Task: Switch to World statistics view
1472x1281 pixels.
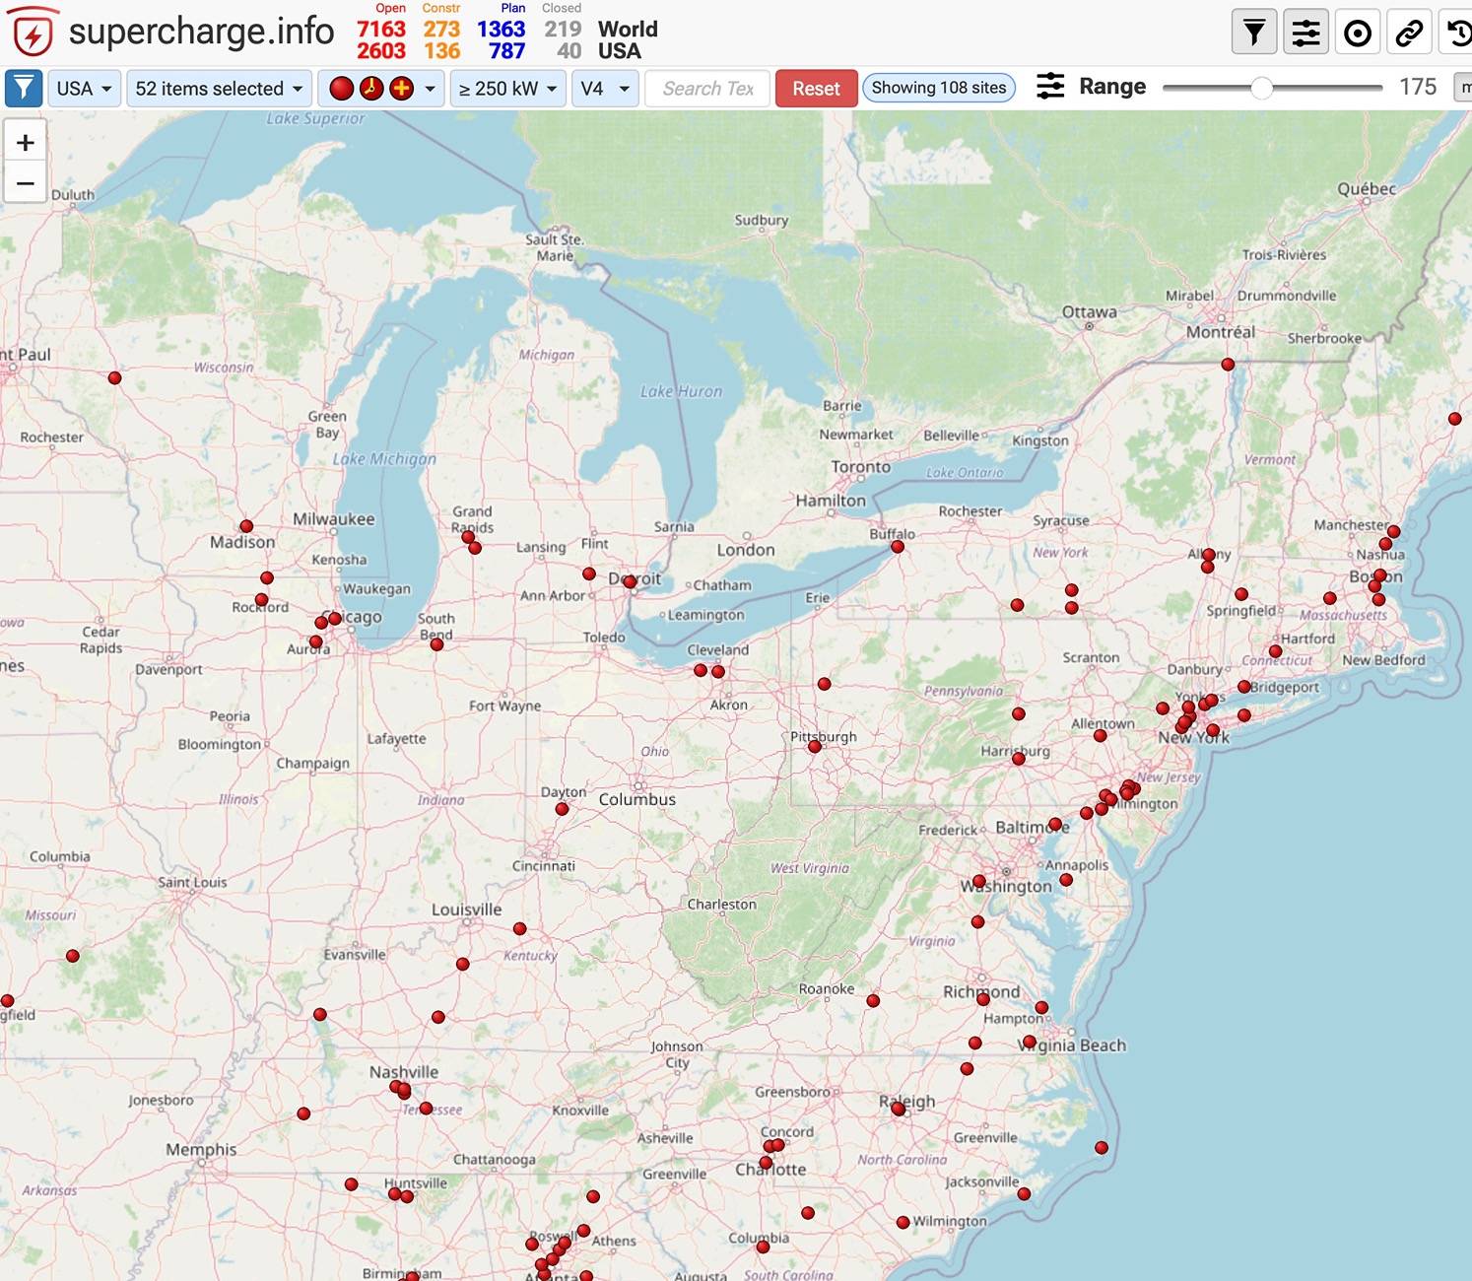Action: coord(628,30)
